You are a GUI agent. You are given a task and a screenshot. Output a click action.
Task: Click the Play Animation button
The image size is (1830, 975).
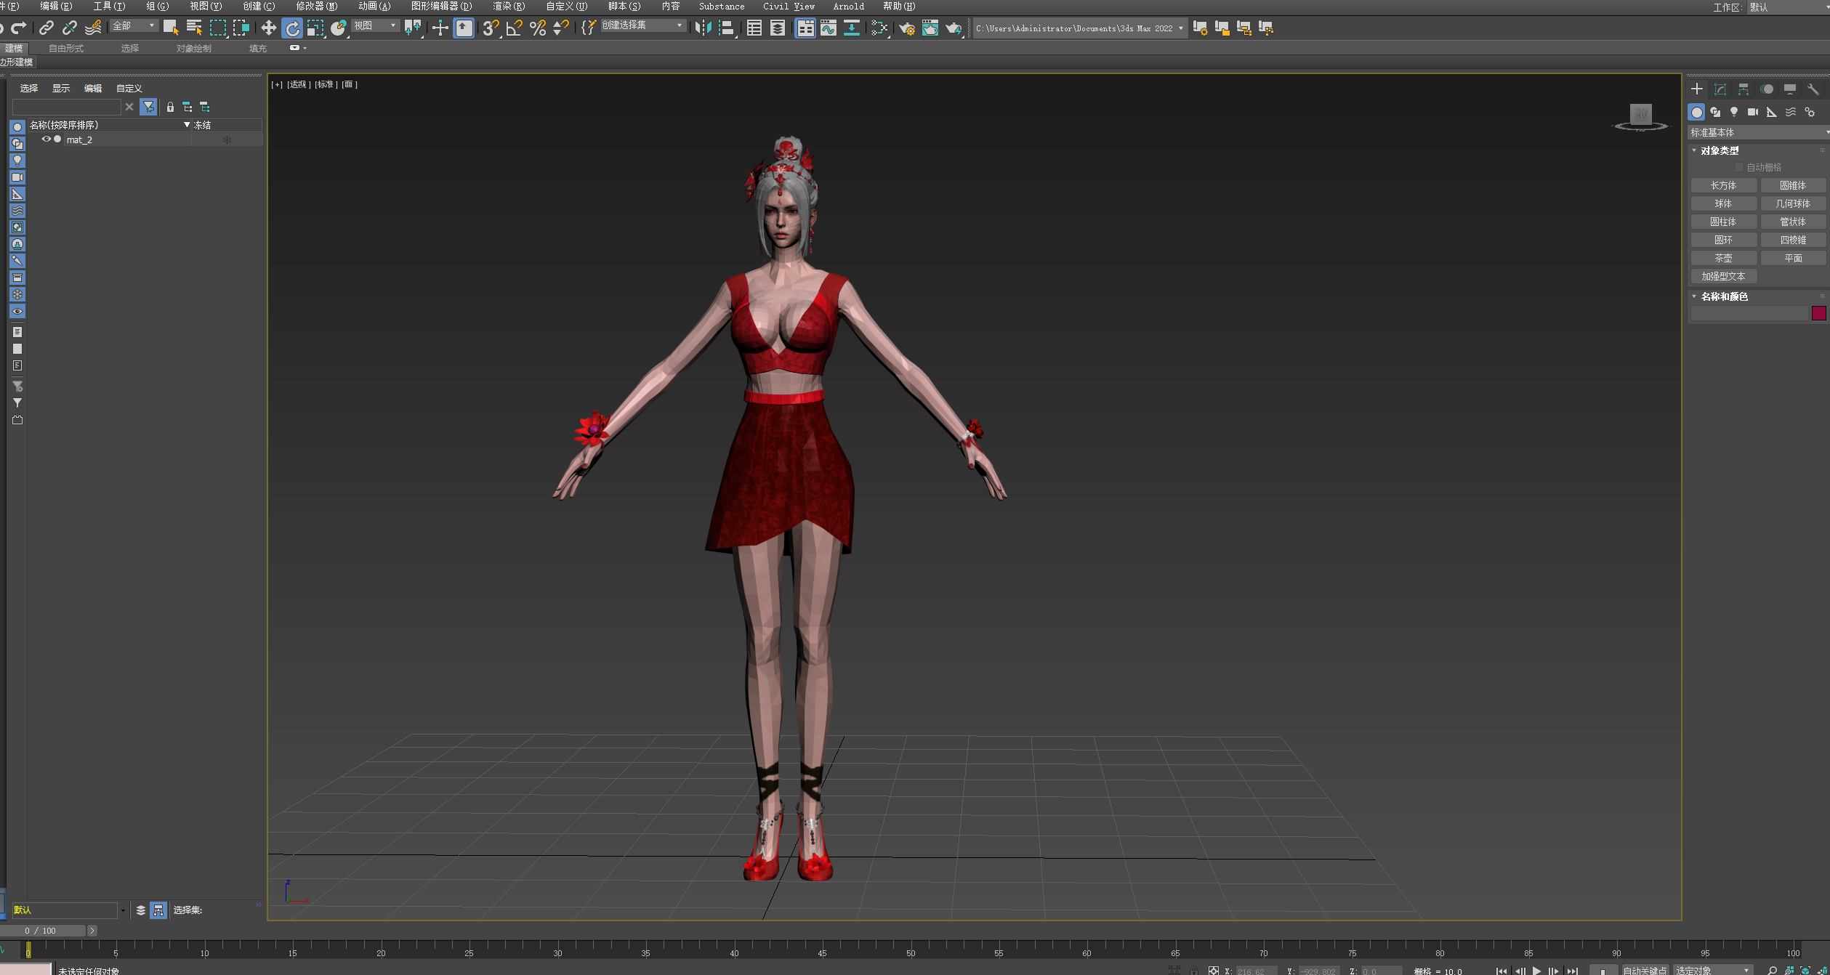coord(1536,971)
